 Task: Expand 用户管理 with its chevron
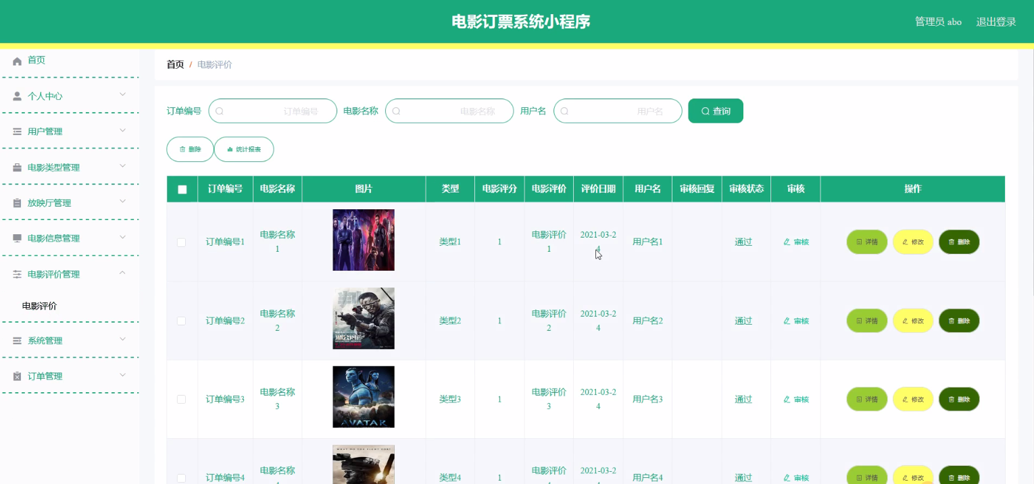(x=122, y=130)
